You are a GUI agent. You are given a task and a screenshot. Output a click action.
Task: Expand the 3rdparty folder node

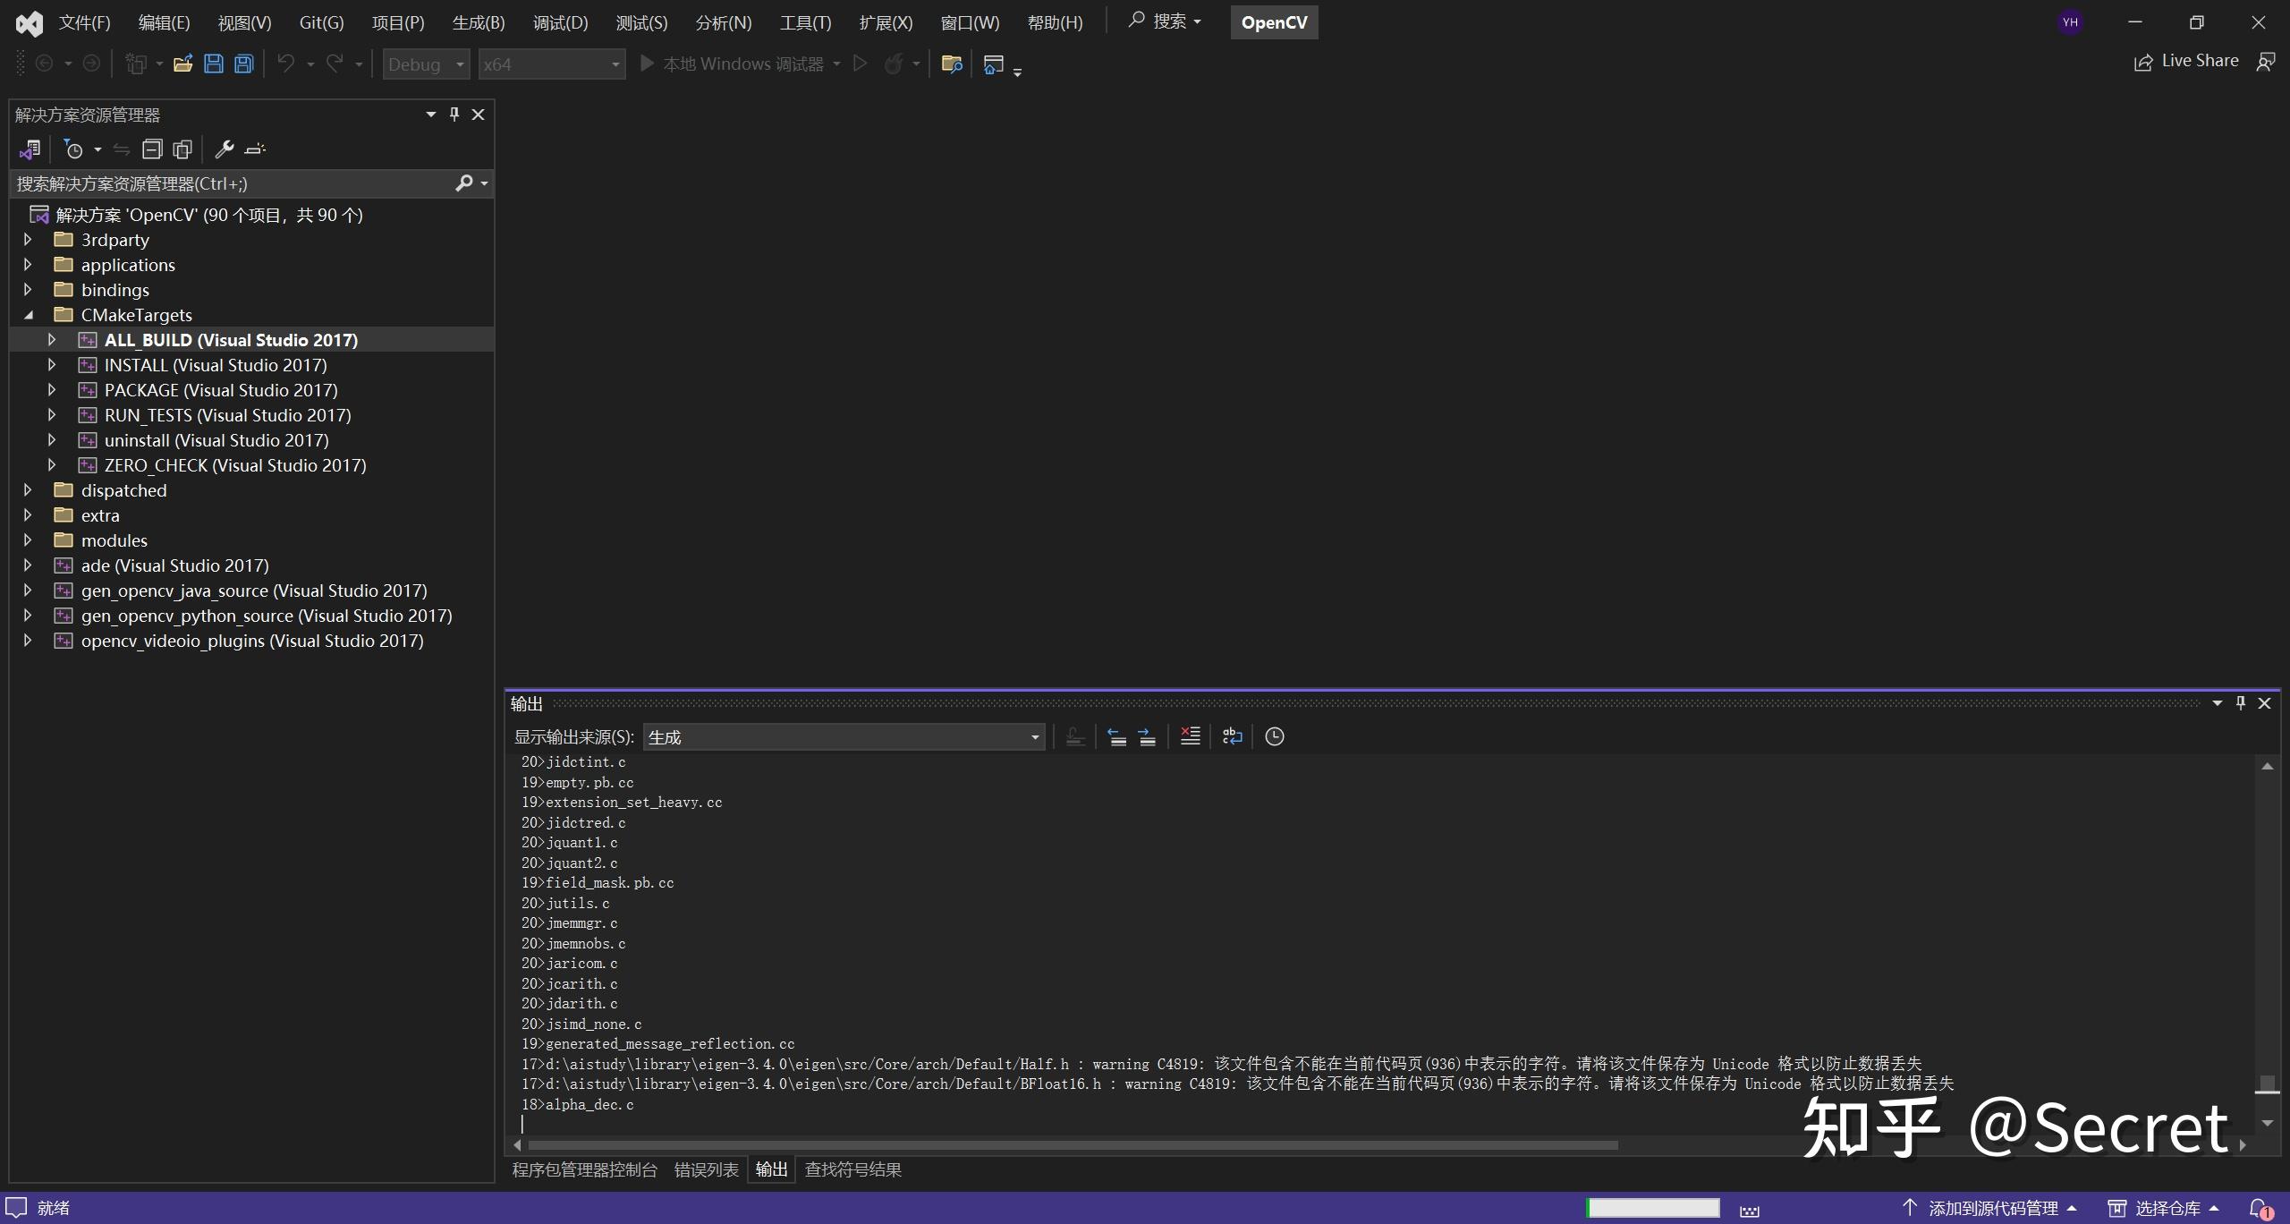[27, 239]
